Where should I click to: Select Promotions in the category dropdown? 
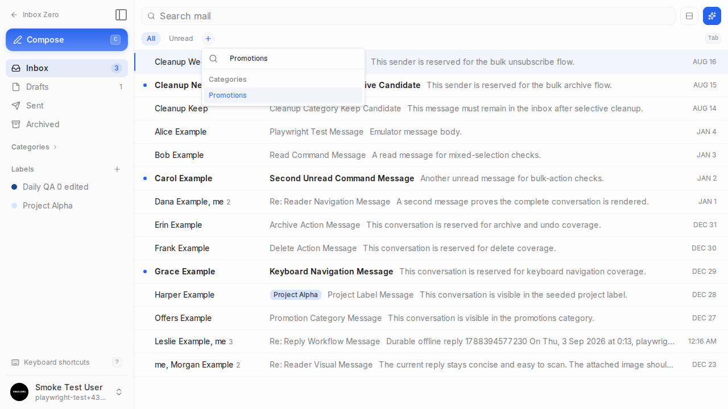point(283,95)
